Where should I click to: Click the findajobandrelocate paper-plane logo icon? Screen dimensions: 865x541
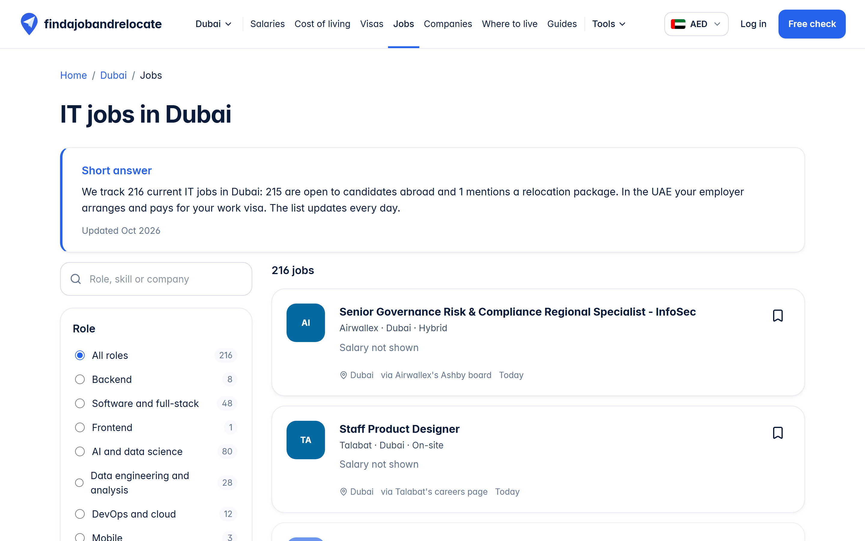(29, 24)
